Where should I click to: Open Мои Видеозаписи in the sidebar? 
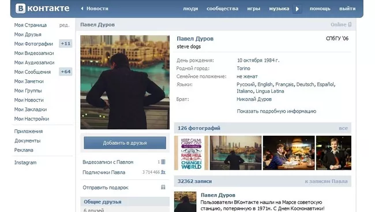(x=34, y=53)
